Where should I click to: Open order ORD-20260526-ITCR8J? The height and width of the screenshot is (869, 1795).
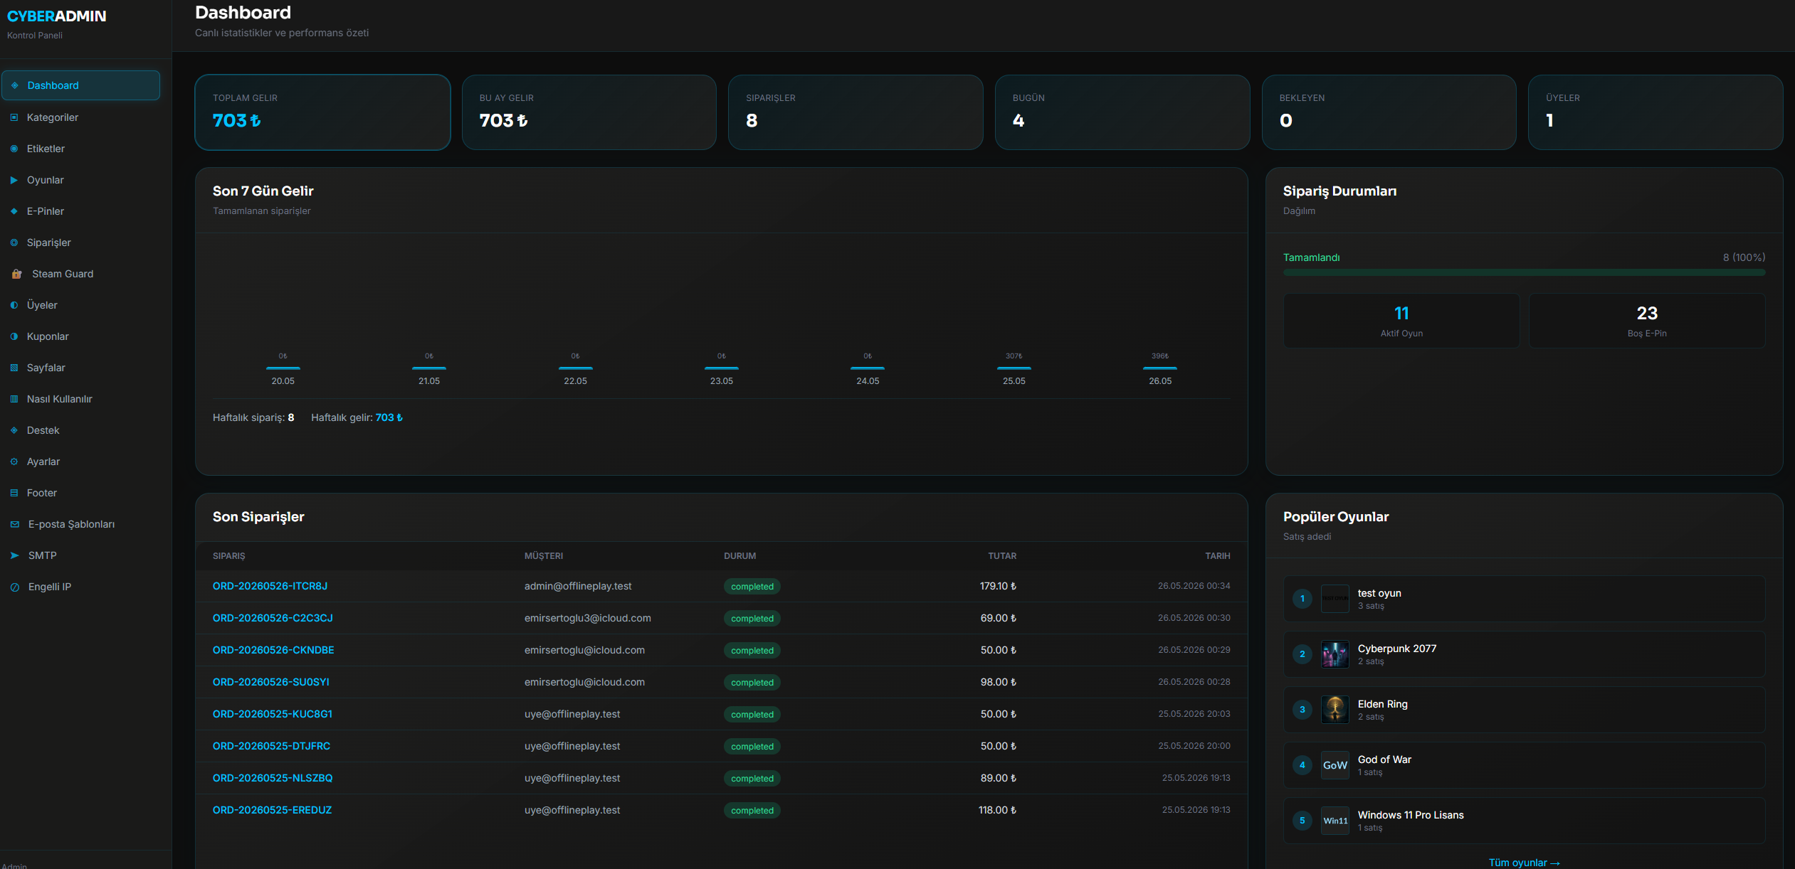(x=270, y=586)
